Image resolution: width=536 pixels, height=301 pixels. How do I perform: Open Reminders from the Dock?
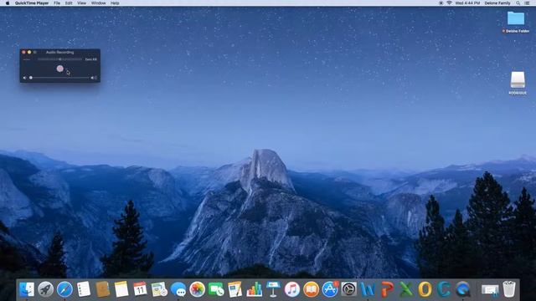(84, 289)
